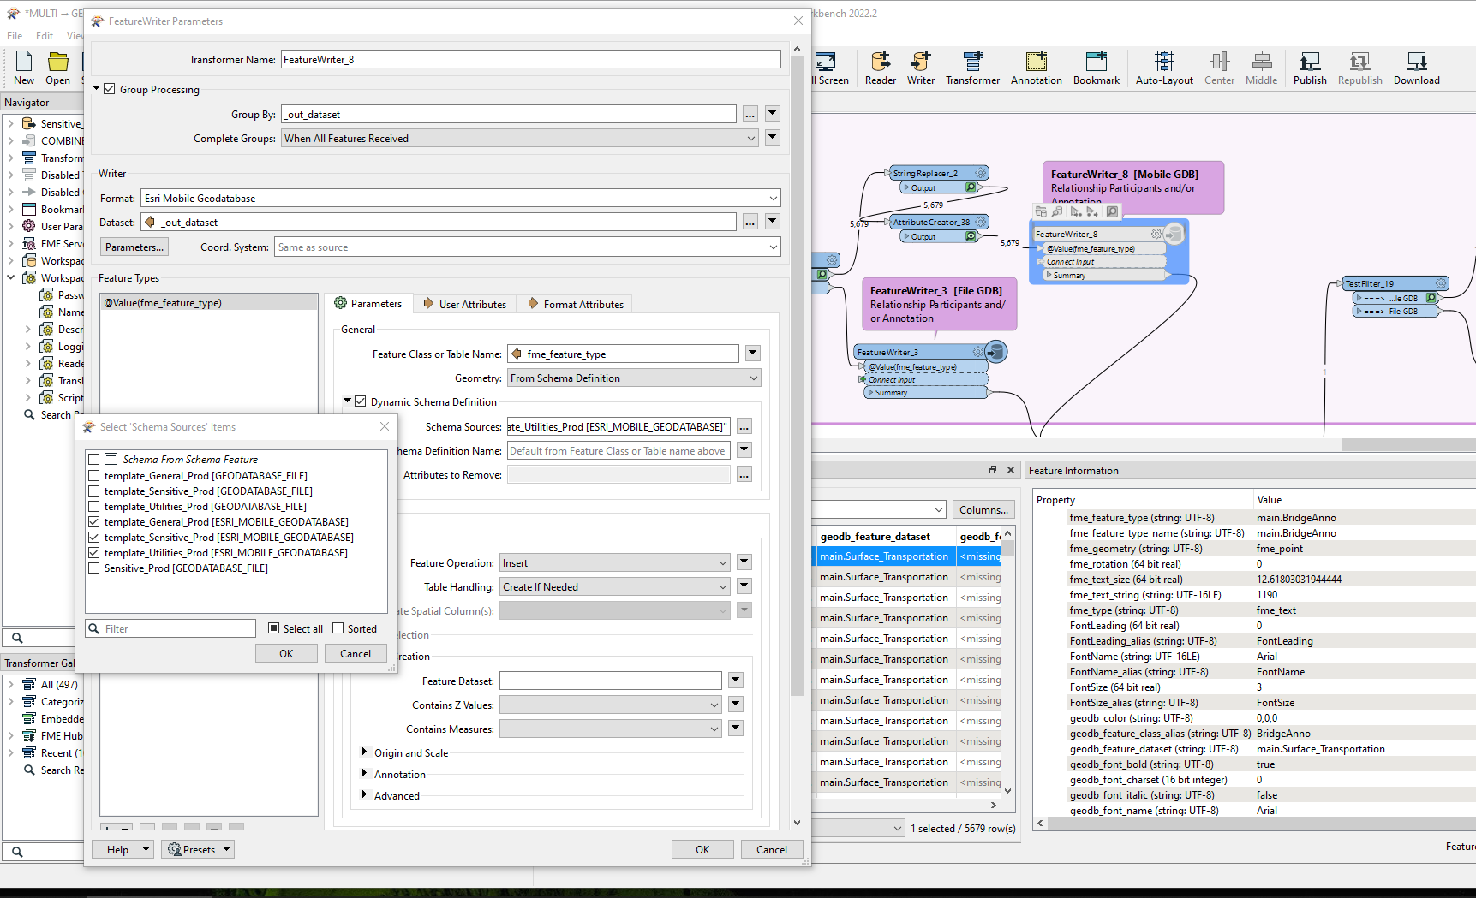Open Feature Operation dropdown

614,562
